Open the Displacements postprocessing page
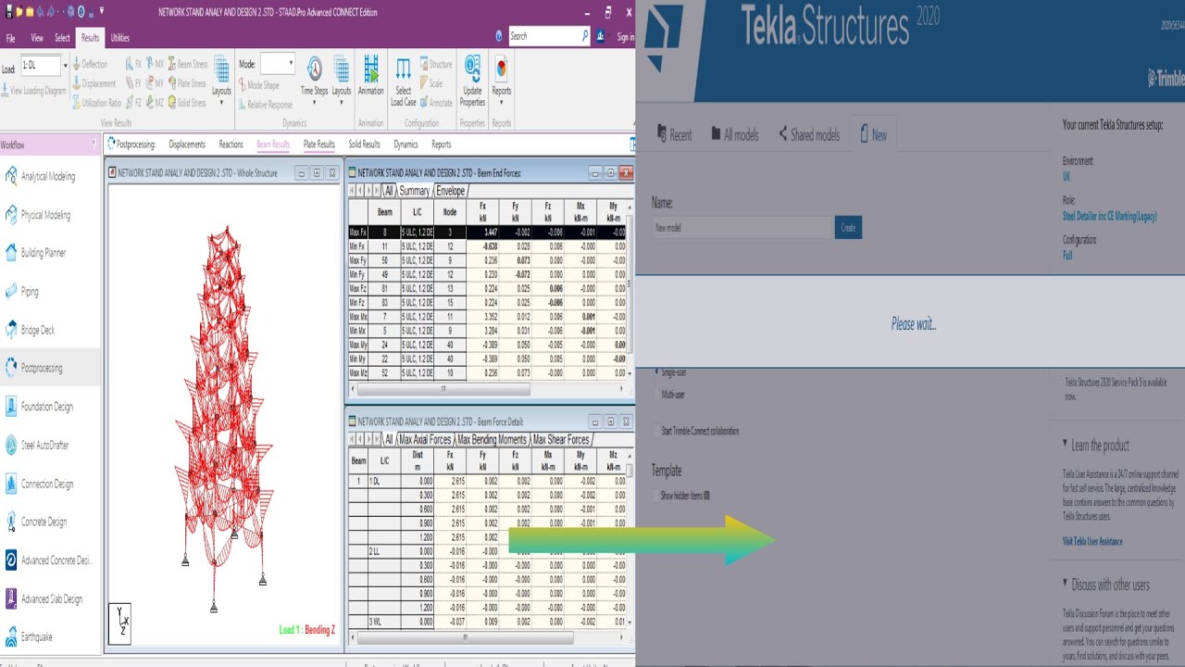 [x=187, y=145]
